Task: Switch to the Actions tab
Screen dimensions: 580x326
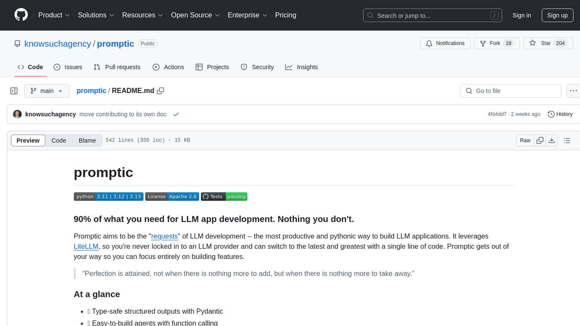Action: coord(168,67)
